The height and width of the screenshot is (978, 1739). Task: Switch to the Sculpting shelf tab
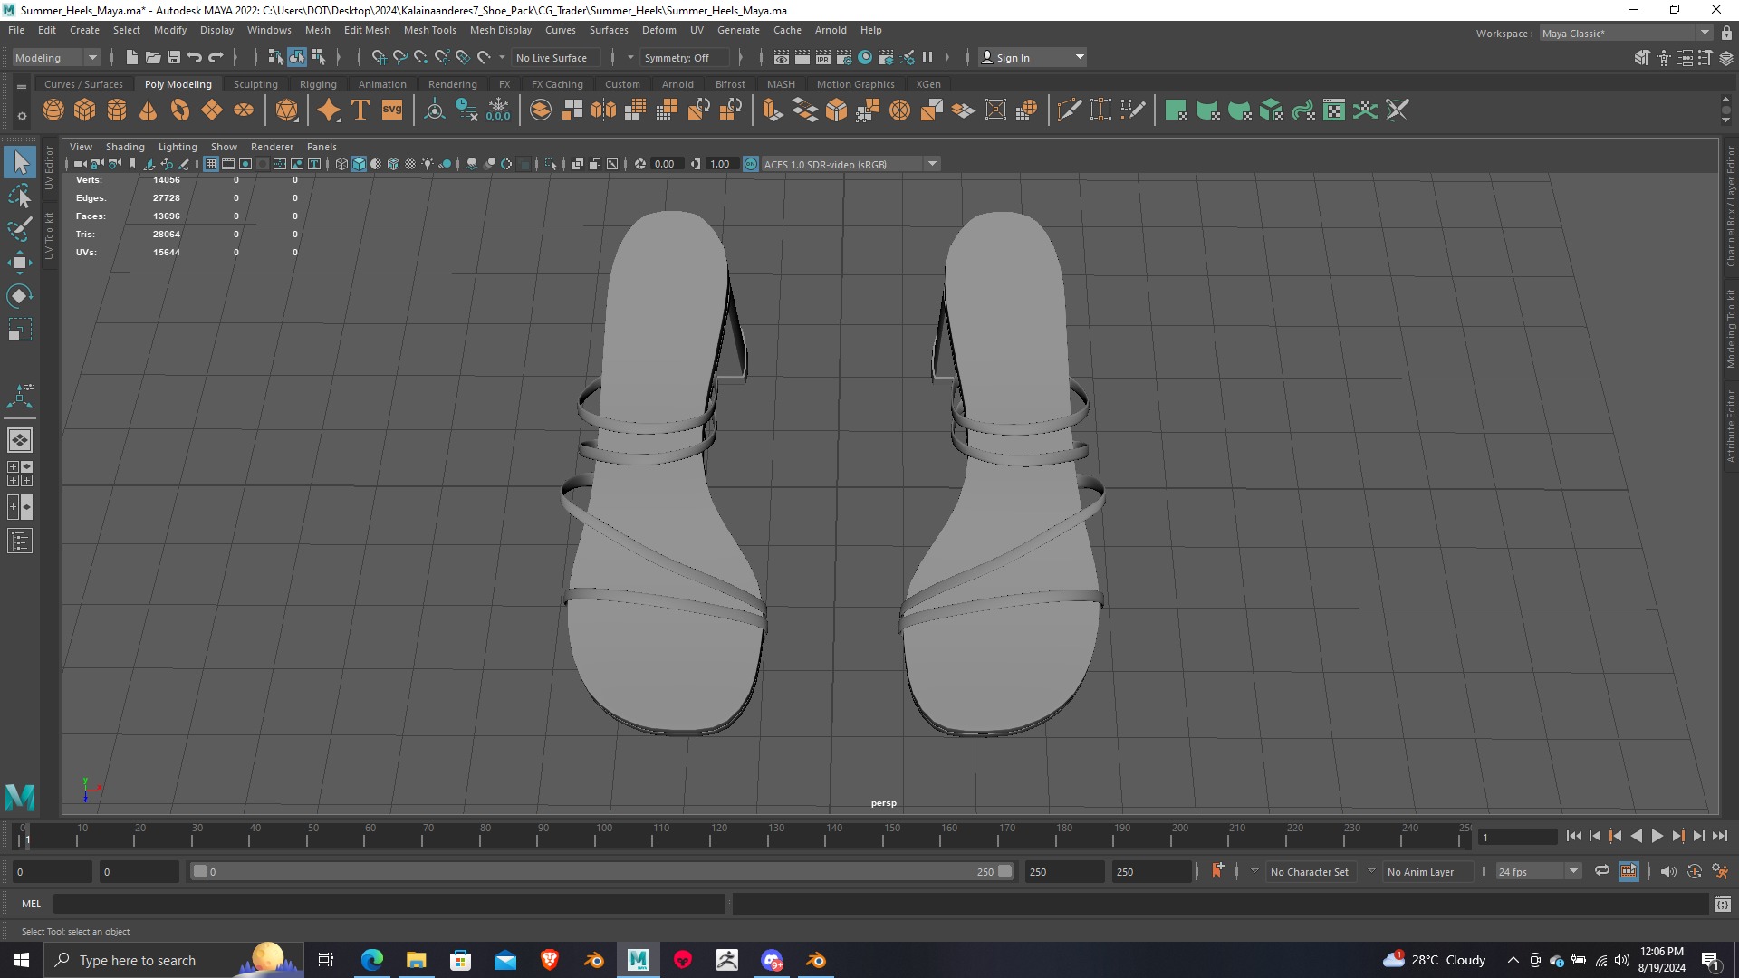(x=255, y=84)
